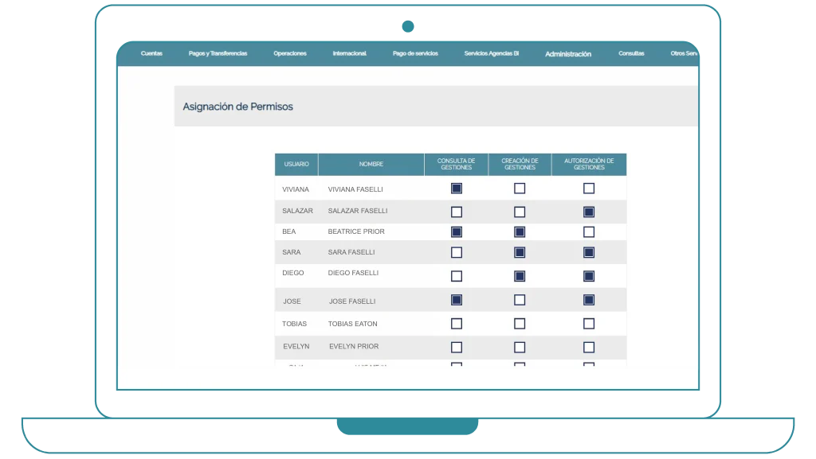This screenshot has height=459, width=816.
Task: Check Consulta de Gestiones for SALAZAR
Action: point(457,212)
